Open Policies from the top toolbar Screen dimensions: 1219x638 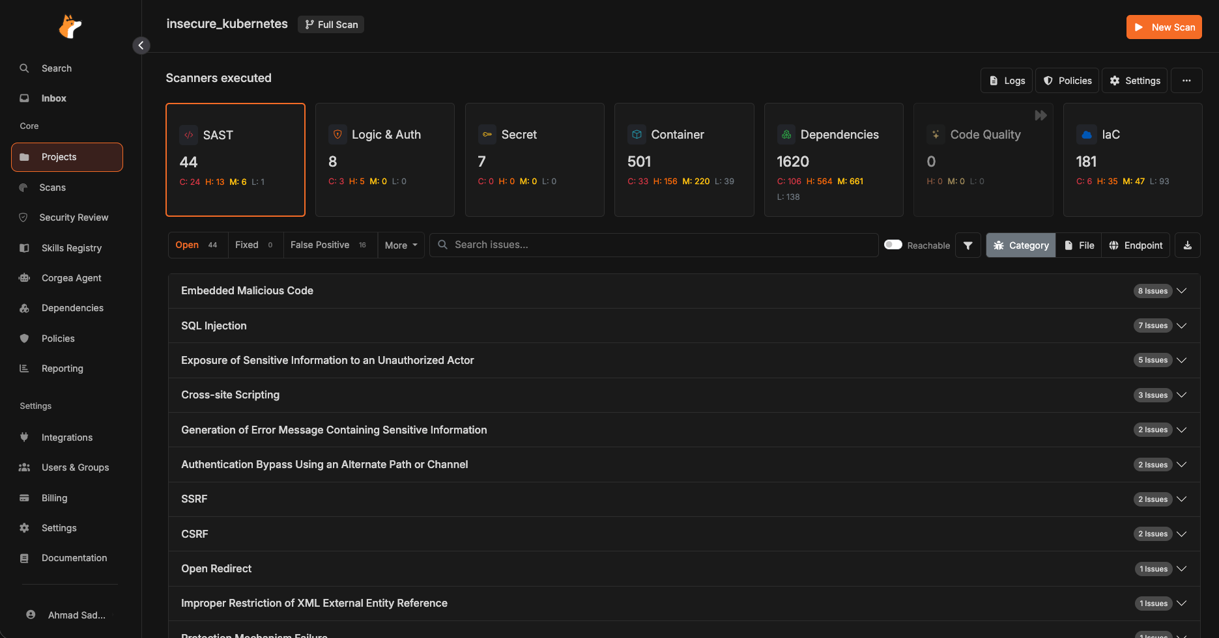click(1067, 81)
